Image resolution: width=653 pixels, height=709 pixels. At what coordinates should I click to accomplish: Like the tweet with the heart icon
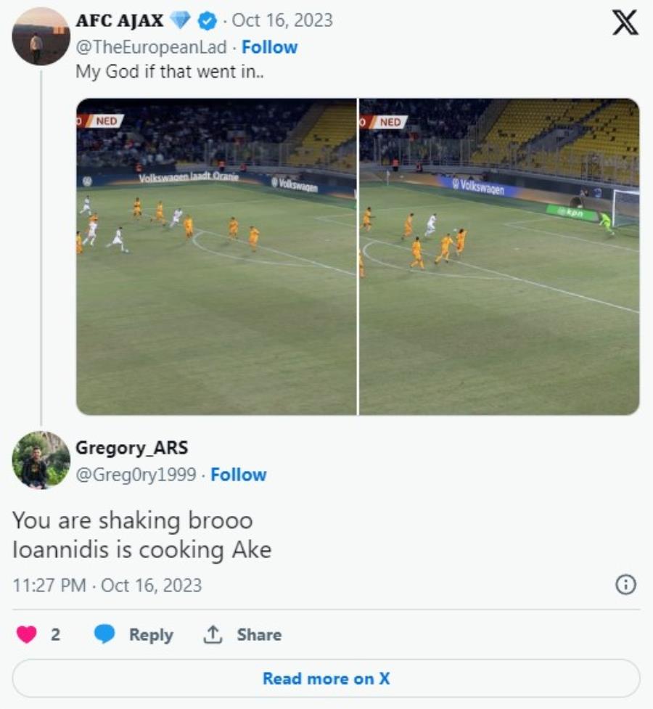(27, 634)
